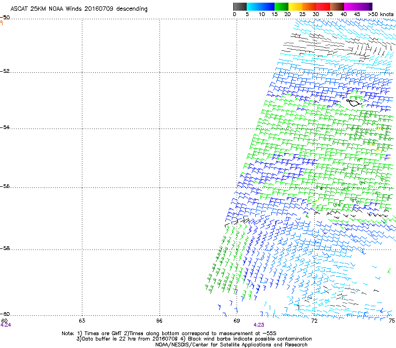Click the longitude label "69"
396x348 pixels.
point(237,321)
